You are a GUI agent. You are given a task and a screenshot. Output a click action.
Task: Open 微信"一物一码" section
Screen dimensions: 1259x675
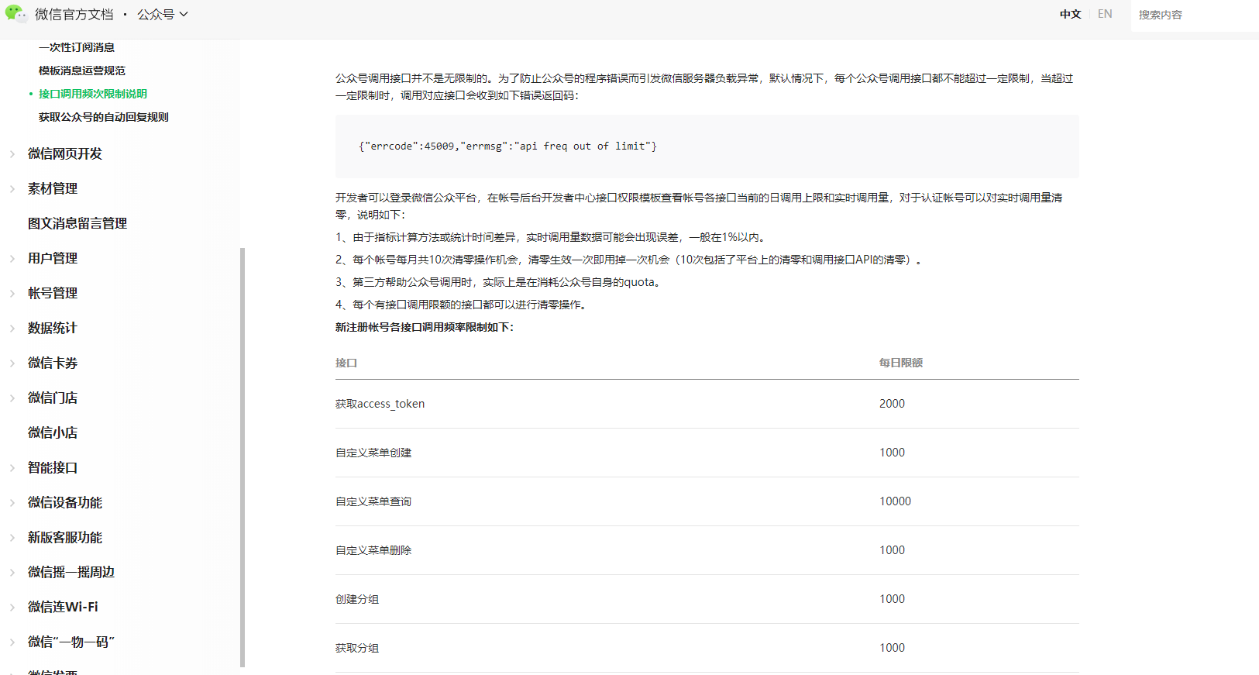[x=71, y=642]
